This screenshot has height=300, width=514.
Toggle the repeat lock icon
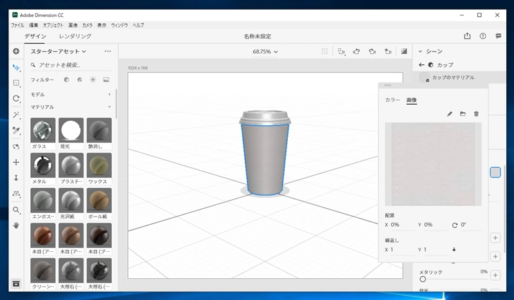pyautogui.click(x=454, y=249)
